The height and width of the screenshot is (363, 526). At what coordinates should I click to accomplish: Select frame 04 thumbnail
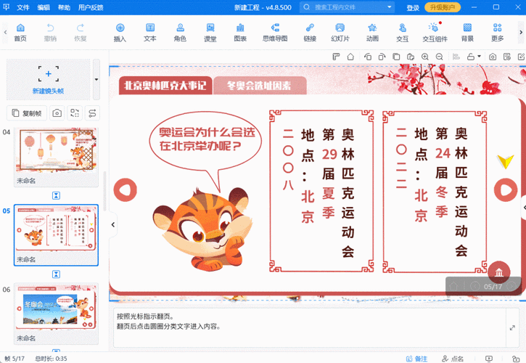(56, 157)
